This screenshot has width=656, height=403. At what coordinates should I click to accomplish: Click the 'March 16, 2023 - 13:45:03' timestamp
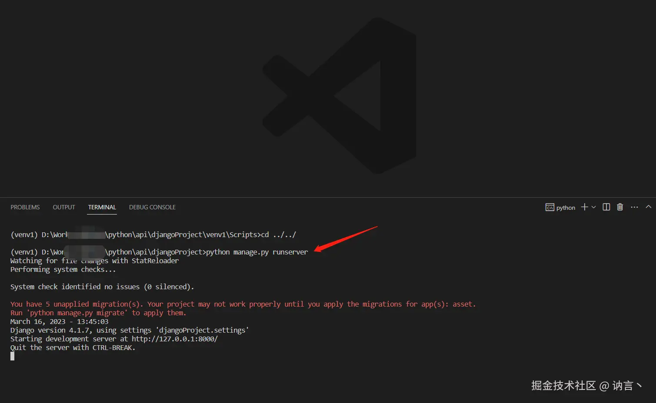(x=59, y=321)
